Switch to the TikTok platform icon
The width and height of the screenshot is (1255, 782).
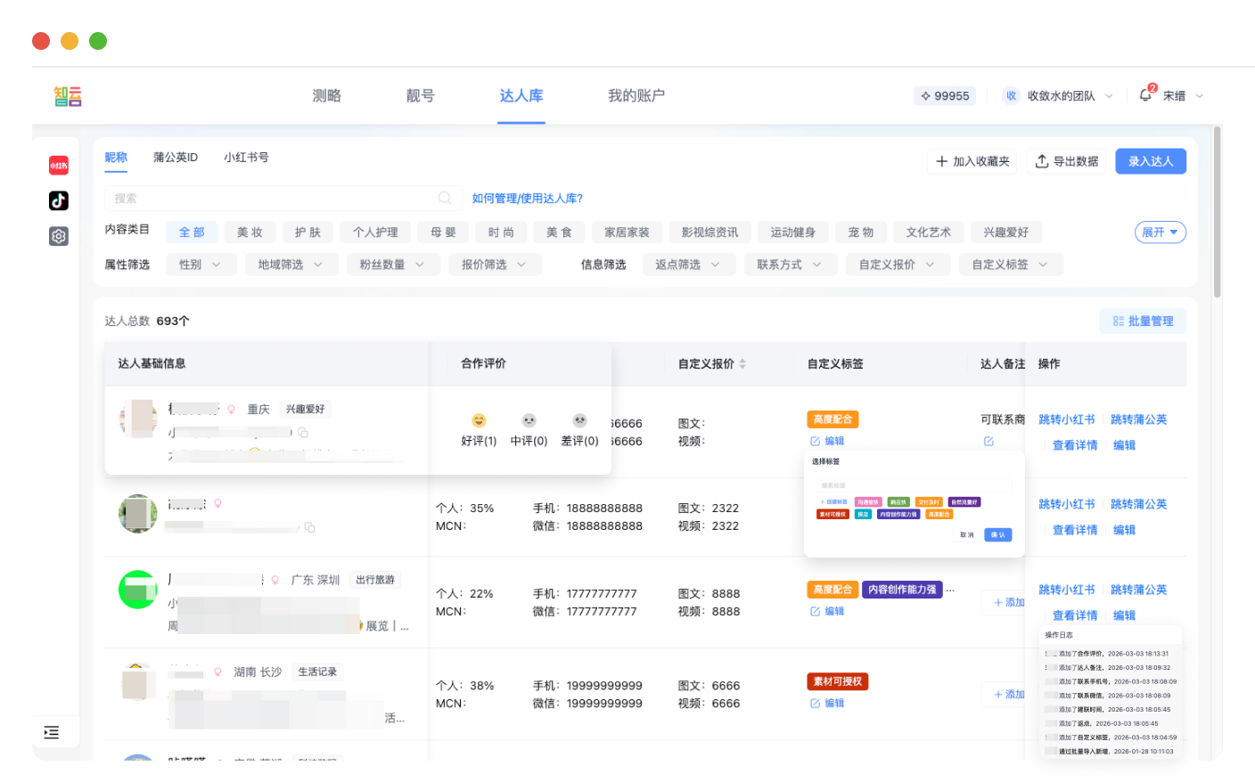pyautogui.click(x=59, y=200)
